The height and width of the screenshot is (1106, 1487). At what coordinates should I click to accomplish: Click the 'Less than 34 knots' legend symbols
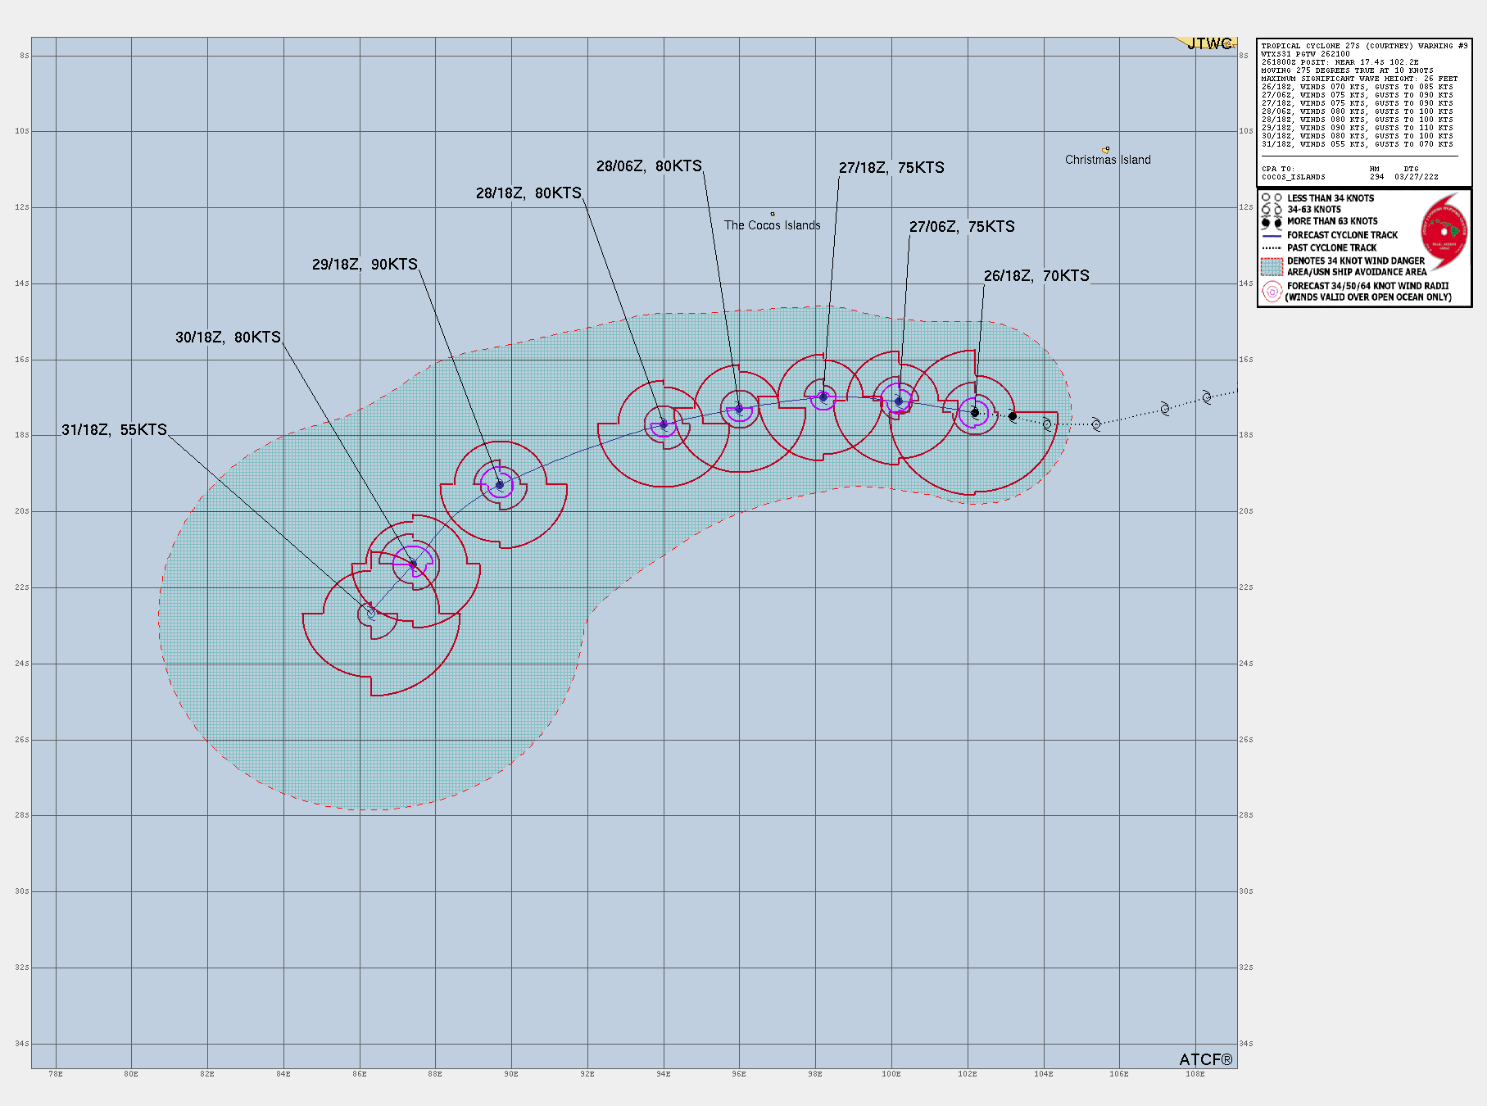click(x=1272, y=198)
